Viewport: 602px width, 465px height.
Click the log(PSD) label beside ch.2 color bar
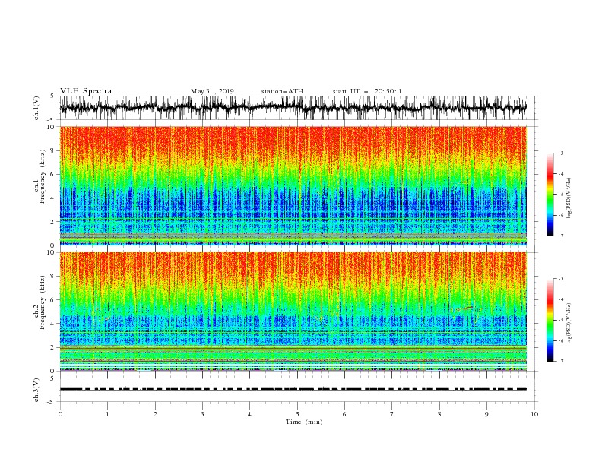(569, 324)
